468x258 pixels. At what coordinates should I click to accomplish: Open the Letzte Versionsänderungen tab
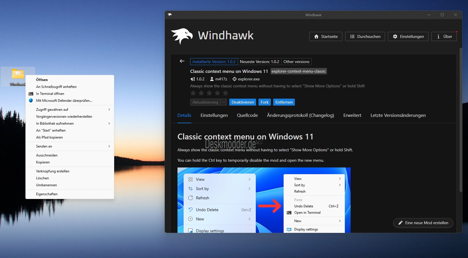pyautogui.click(x=398, y=115)
